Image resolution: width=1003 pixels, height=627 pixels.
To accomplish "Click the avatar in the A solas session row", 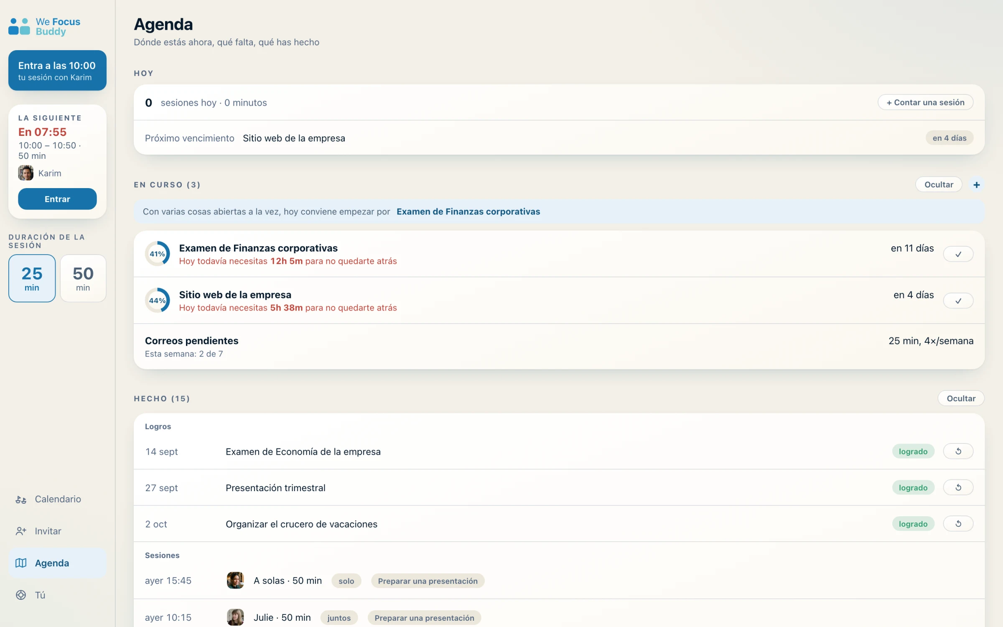I will [235, 580].
